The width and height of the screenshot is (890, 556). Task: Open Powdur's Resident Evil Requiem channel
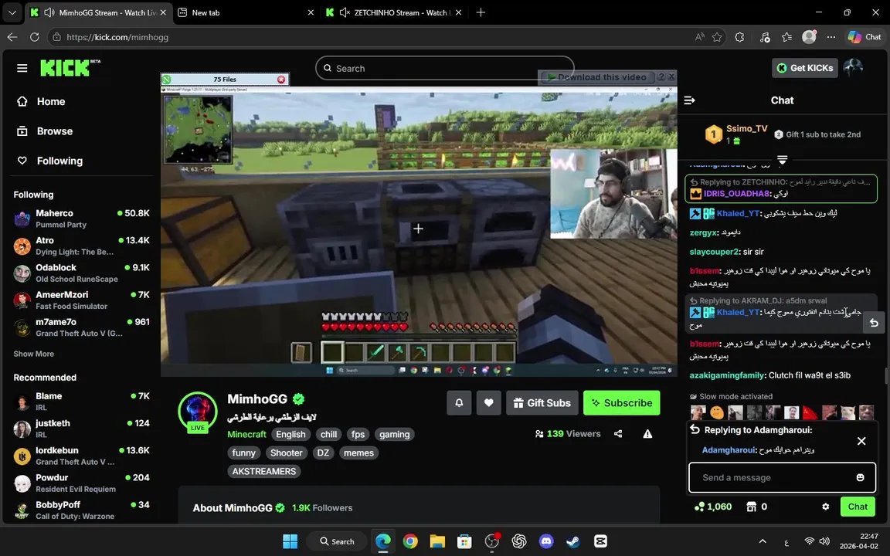pos(82,483)
